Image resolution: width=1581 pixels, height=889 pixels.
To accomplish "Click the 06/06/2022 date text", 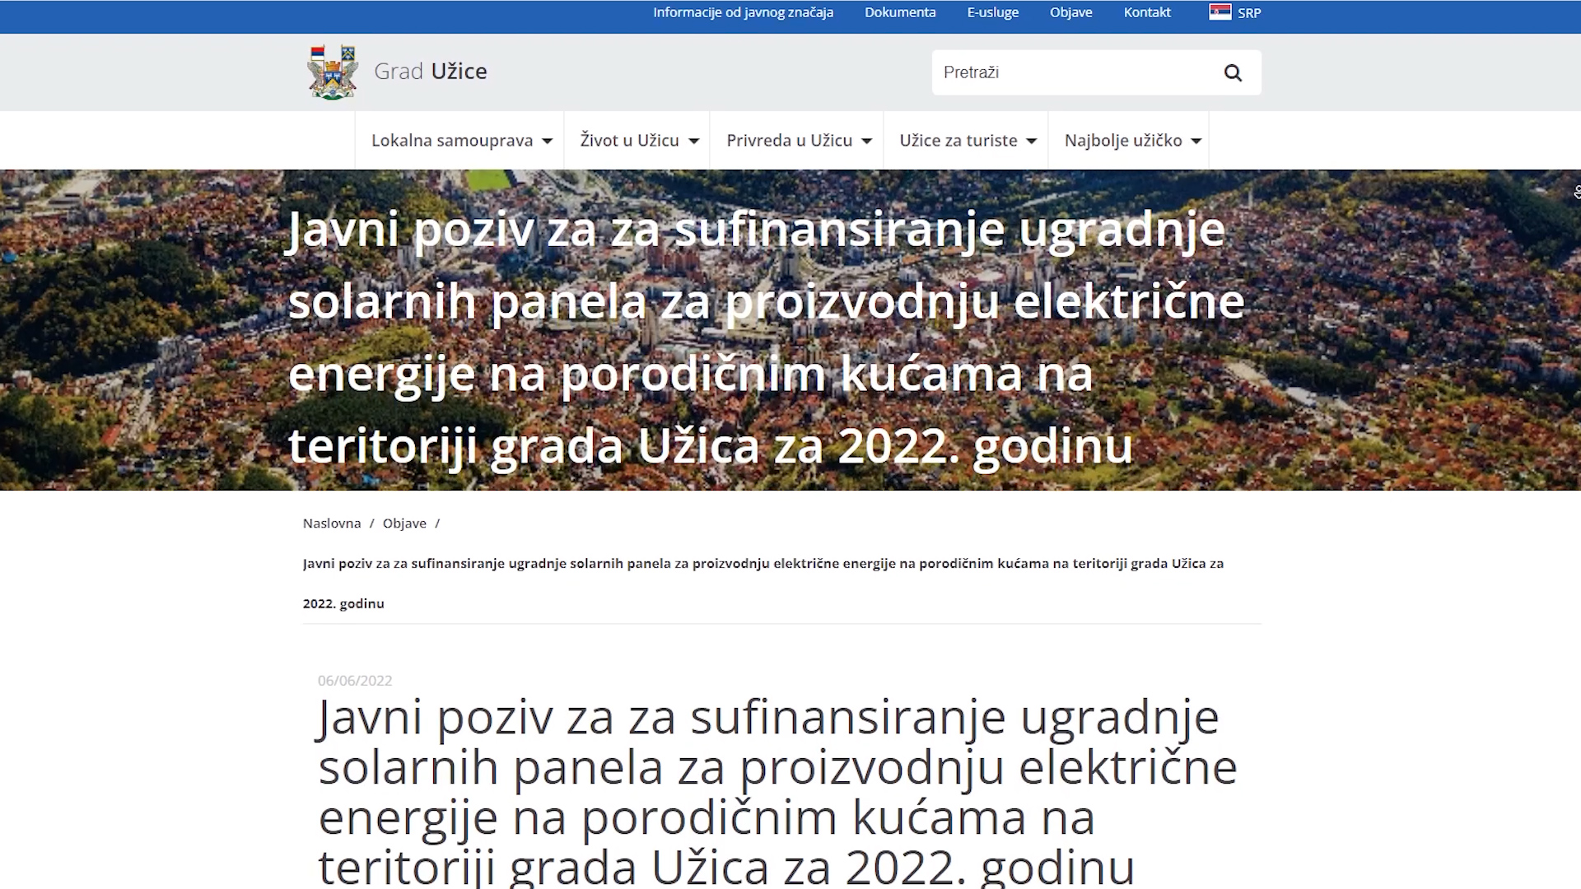I will 355,681.
